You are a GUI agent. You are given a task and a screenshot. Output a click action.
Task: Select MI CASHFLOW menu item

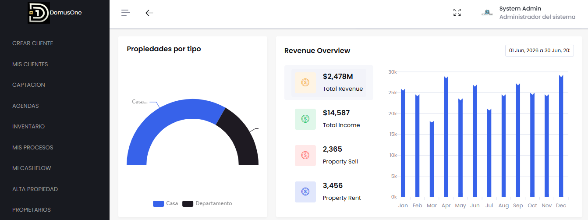tap(32, 168)
